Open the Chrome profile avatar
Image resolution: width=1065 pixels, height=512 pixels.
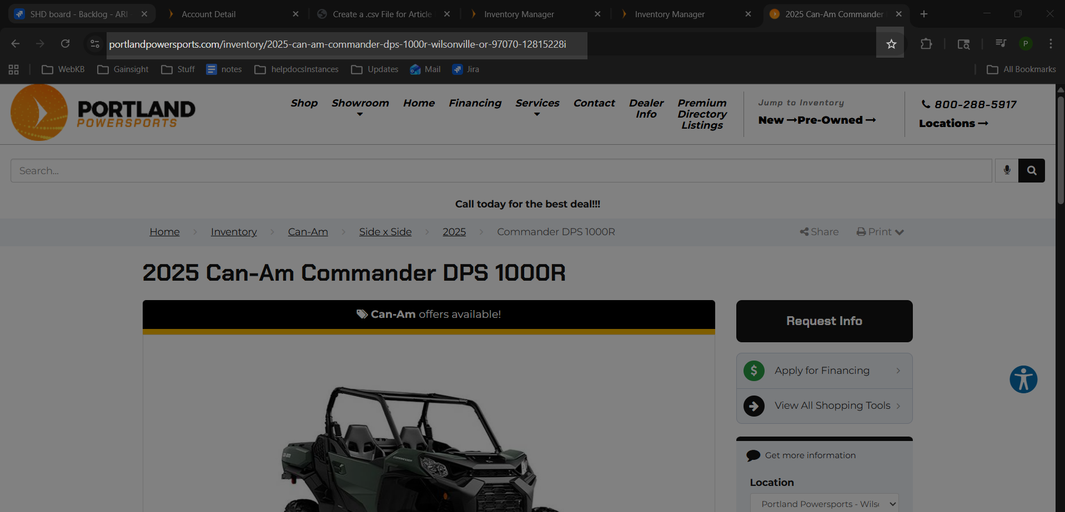pyautogui.click(x=1026, y=44)
